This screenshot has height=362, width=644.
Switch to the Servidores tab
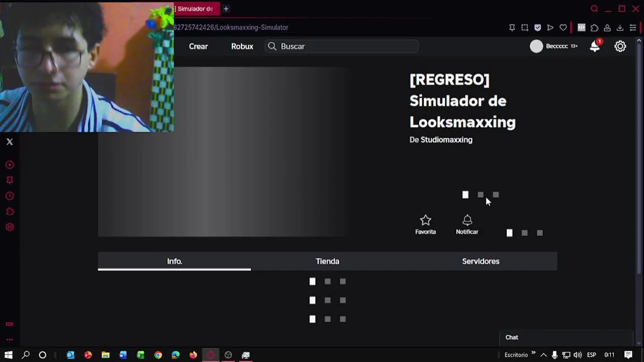480,261
